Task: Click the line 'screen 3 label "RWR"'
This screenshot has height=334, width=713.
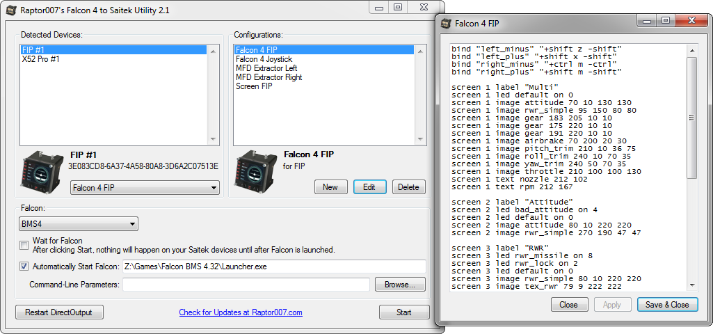Action: [499, 248]
